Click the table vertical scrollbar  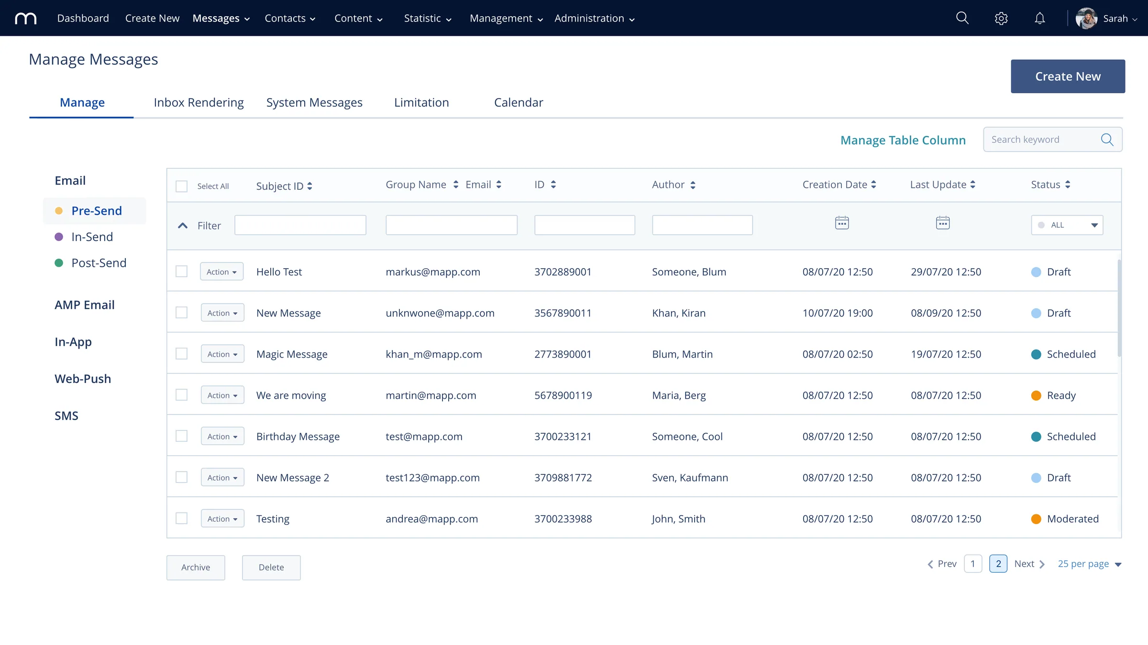(1119, 308)
